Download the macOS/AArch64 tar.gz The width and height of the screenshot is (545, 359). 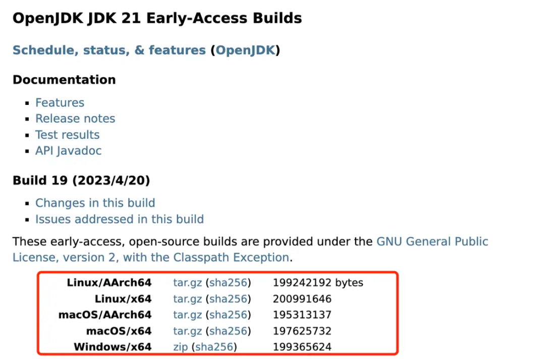point(188,315)
